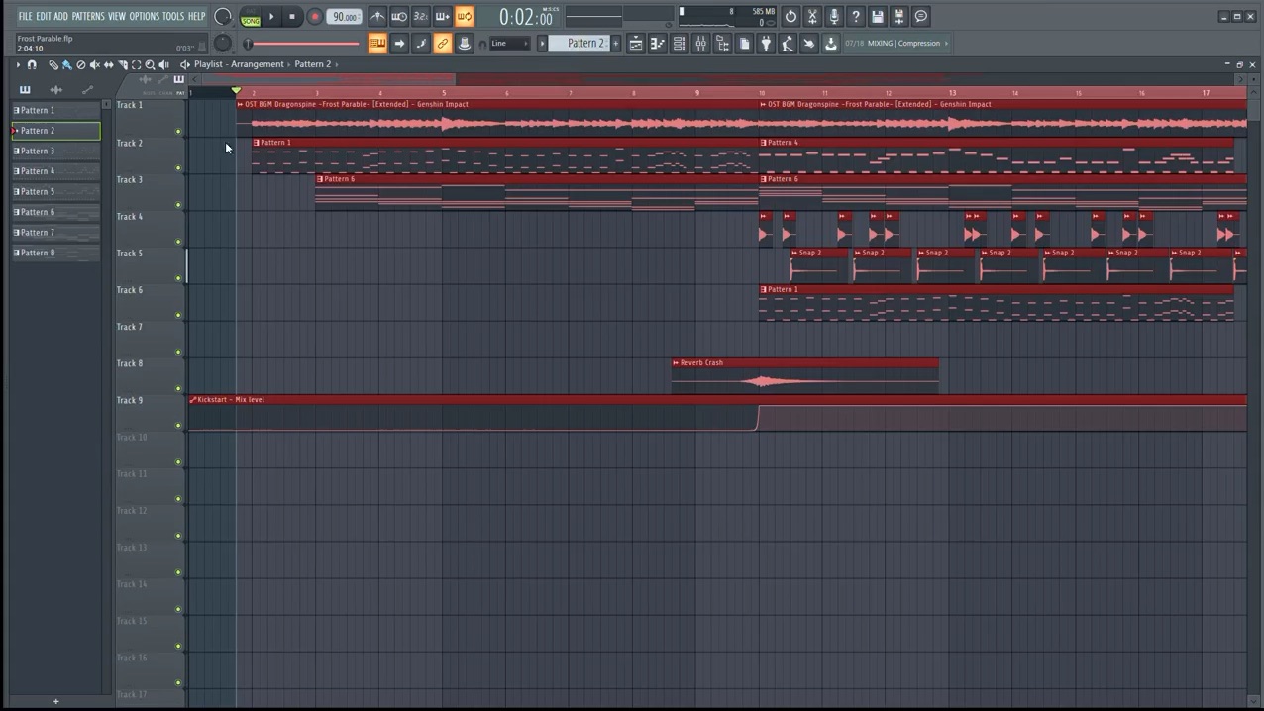Open the microphone recording icon
Screen dimensions: 1264x711
pos(834,17)
